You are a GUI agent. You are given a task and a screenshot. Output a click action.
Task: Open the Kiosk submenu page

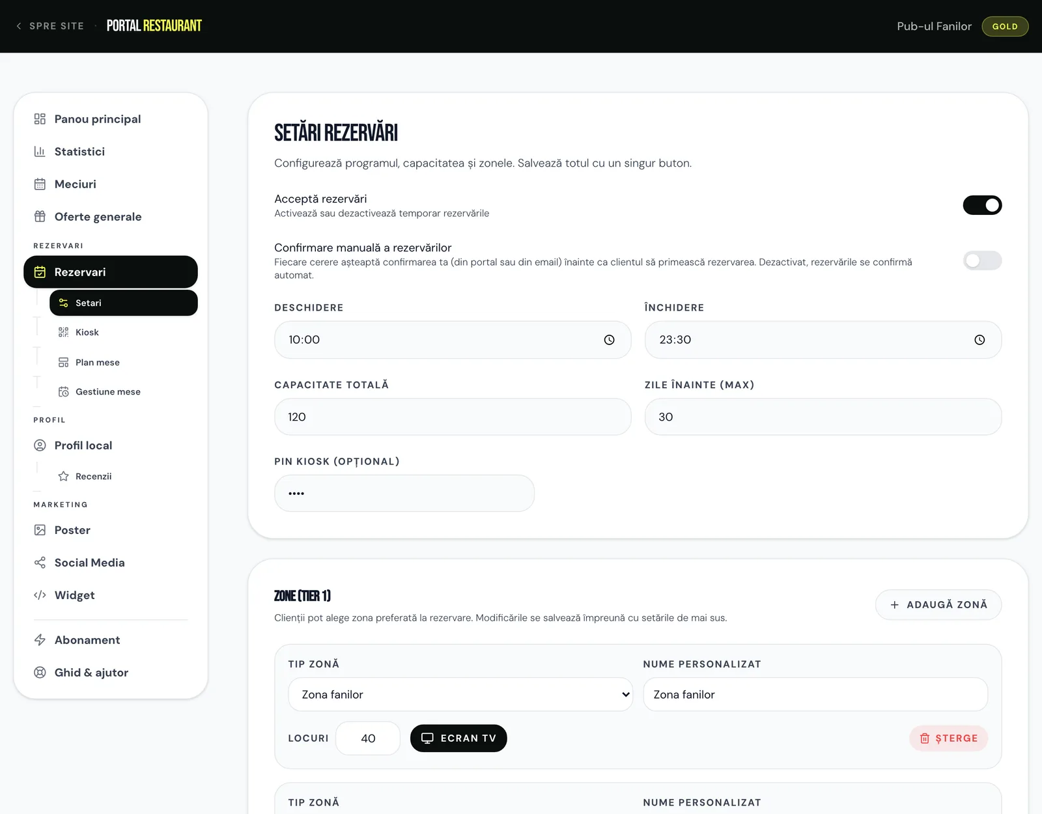[124, 333]
